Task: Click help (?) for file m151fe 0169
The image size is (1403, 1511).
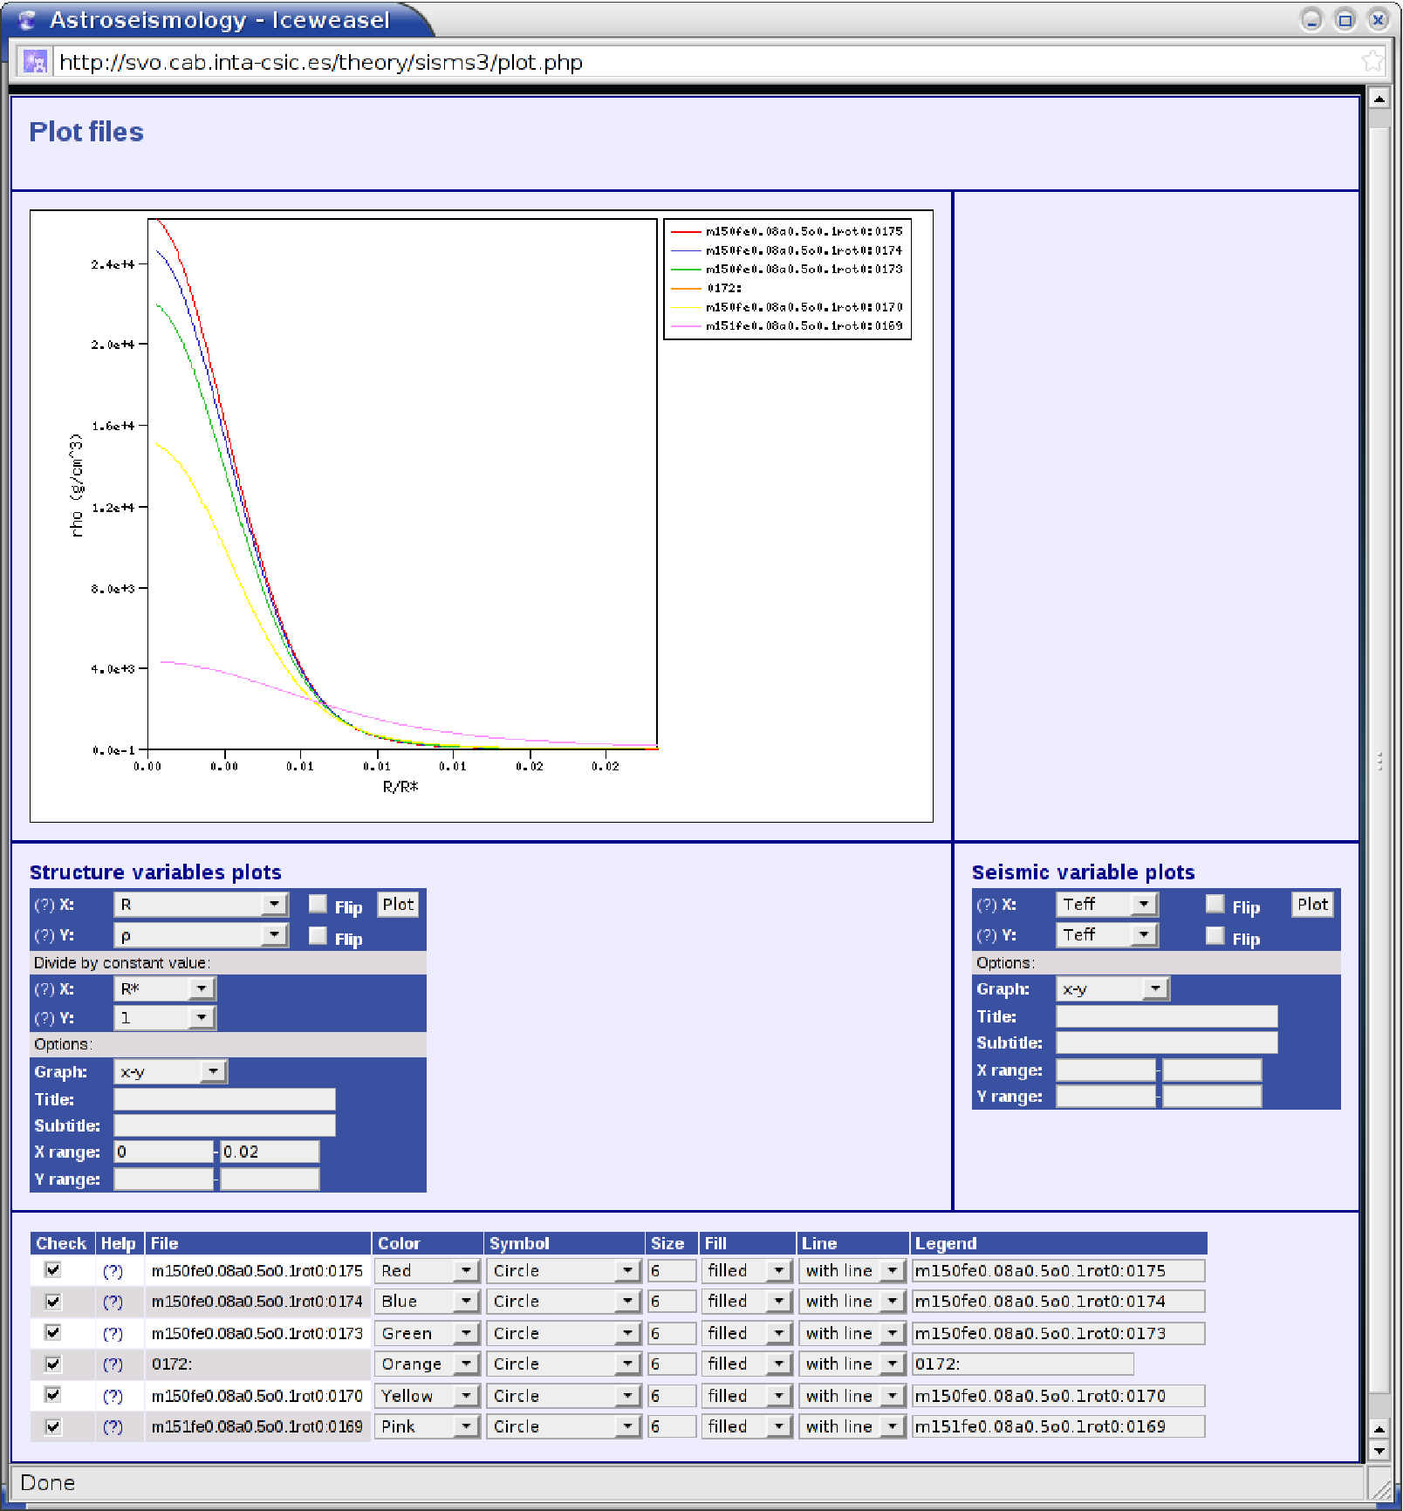Action: point(113,1427)
